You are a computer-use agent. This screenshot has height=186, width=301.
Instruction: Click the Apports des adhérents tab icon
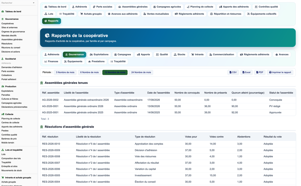coord(220,7)
